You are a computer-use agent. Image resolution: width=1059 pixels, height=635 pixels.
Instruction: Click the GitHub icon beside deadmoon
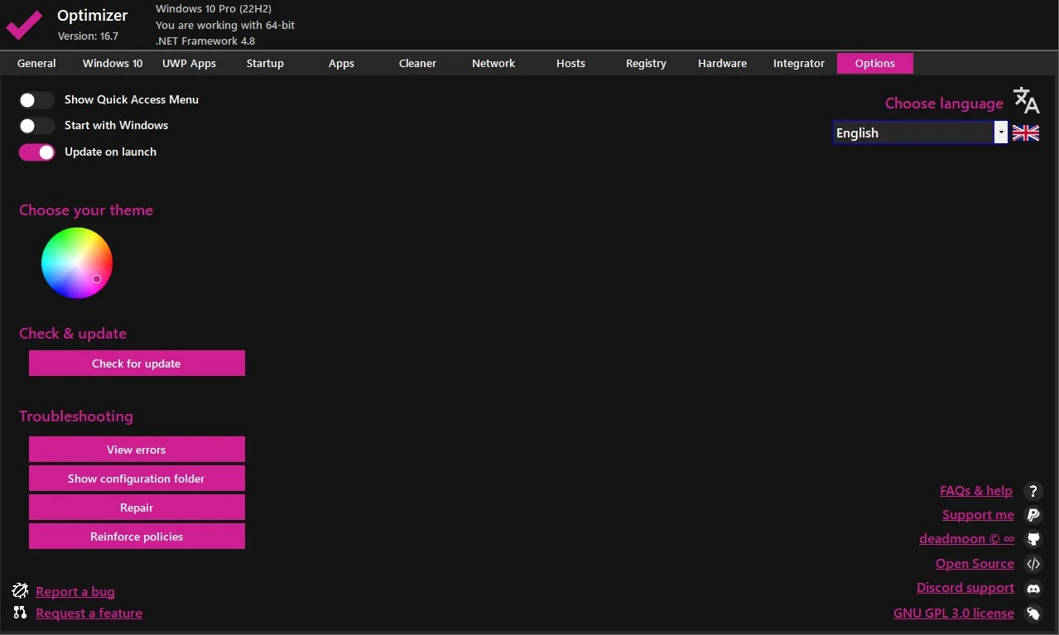[x=1033, y=539]
